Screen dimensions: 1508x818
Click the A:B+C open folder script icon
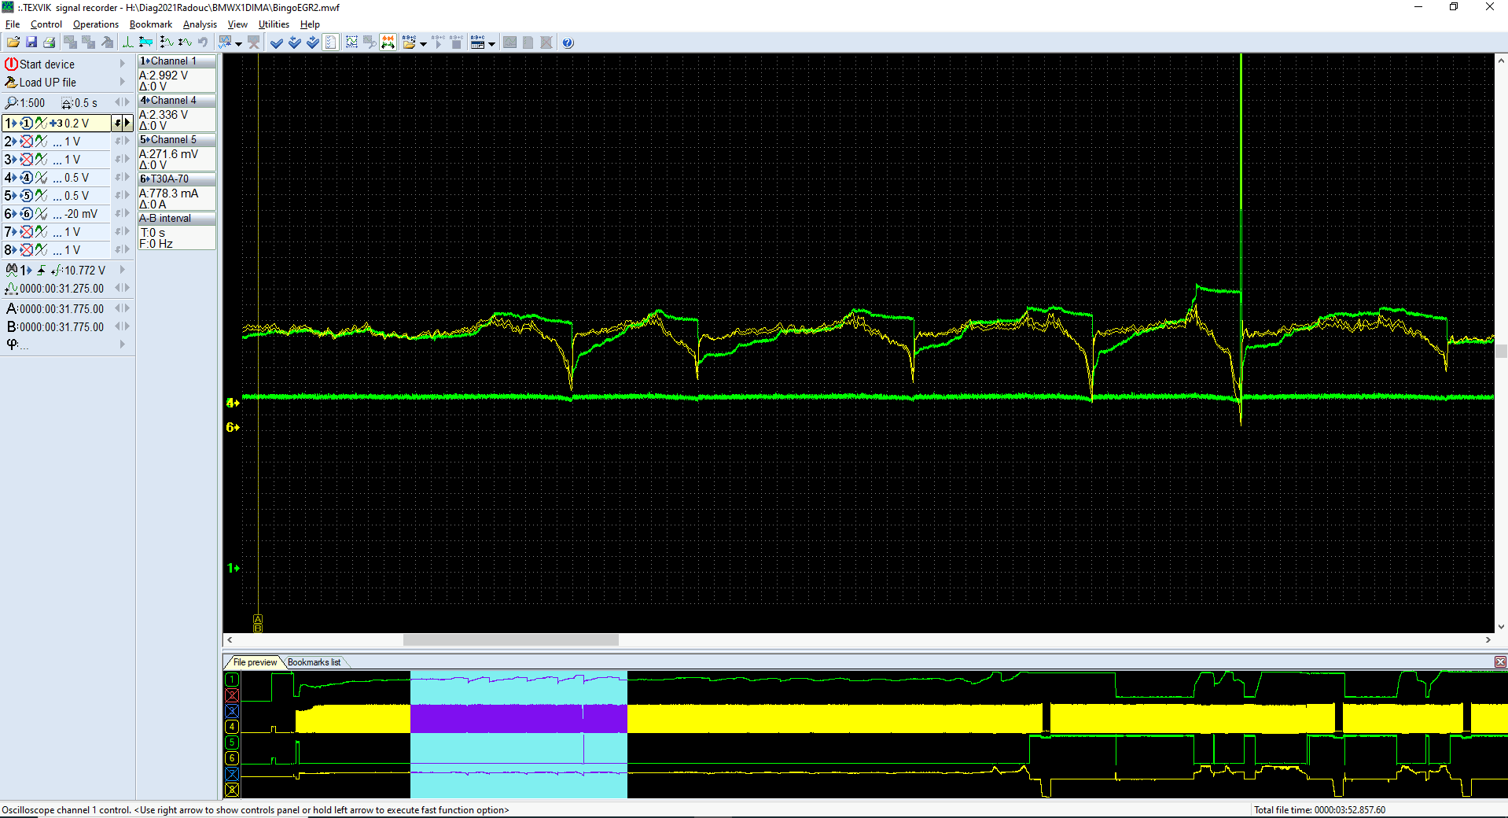pyautogui.click(x=409, y=42)
